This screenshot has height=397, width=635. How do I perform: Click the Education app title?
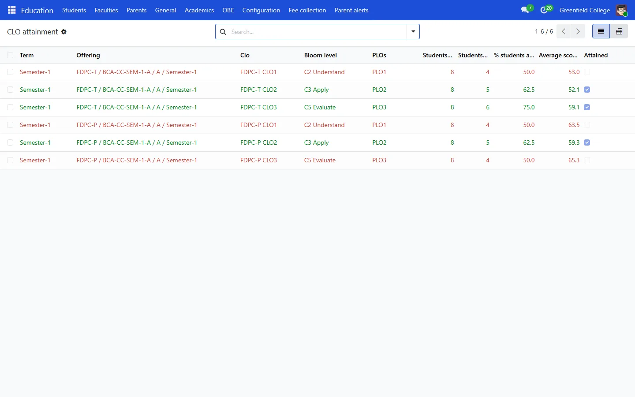pyautogui.click(x=37, y=10)
